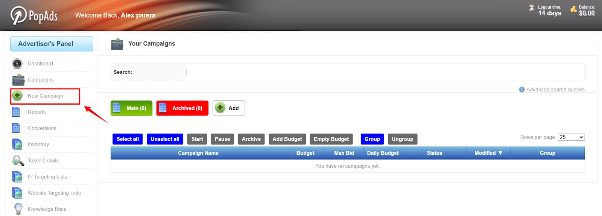Click the Campaigns wallet icon in sidebar
The height and width of the screenshot is (216, 602).
[18, 80]
